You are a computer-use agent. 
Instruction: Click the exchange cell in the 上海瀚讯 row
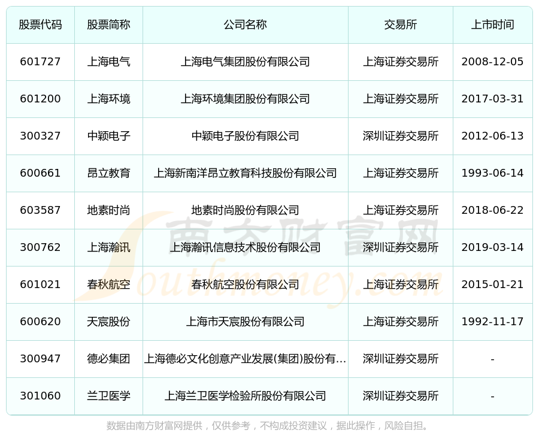click(401, 247)
